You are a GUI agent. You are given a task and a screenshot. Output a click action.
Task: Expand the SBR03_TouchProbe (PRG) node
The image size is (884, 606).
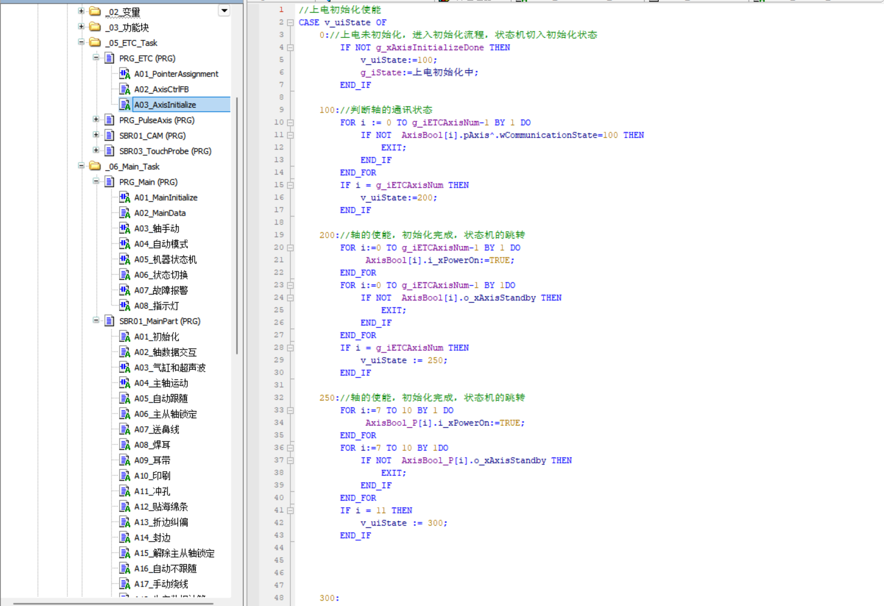[x=96, y=150]
